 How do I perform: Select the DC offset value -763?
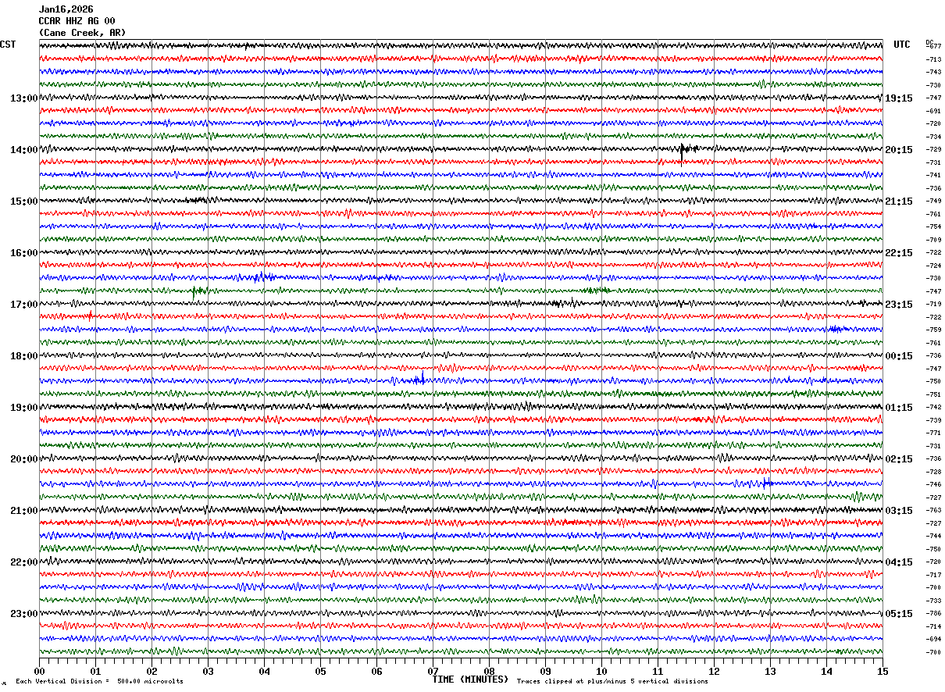[934, 510]
